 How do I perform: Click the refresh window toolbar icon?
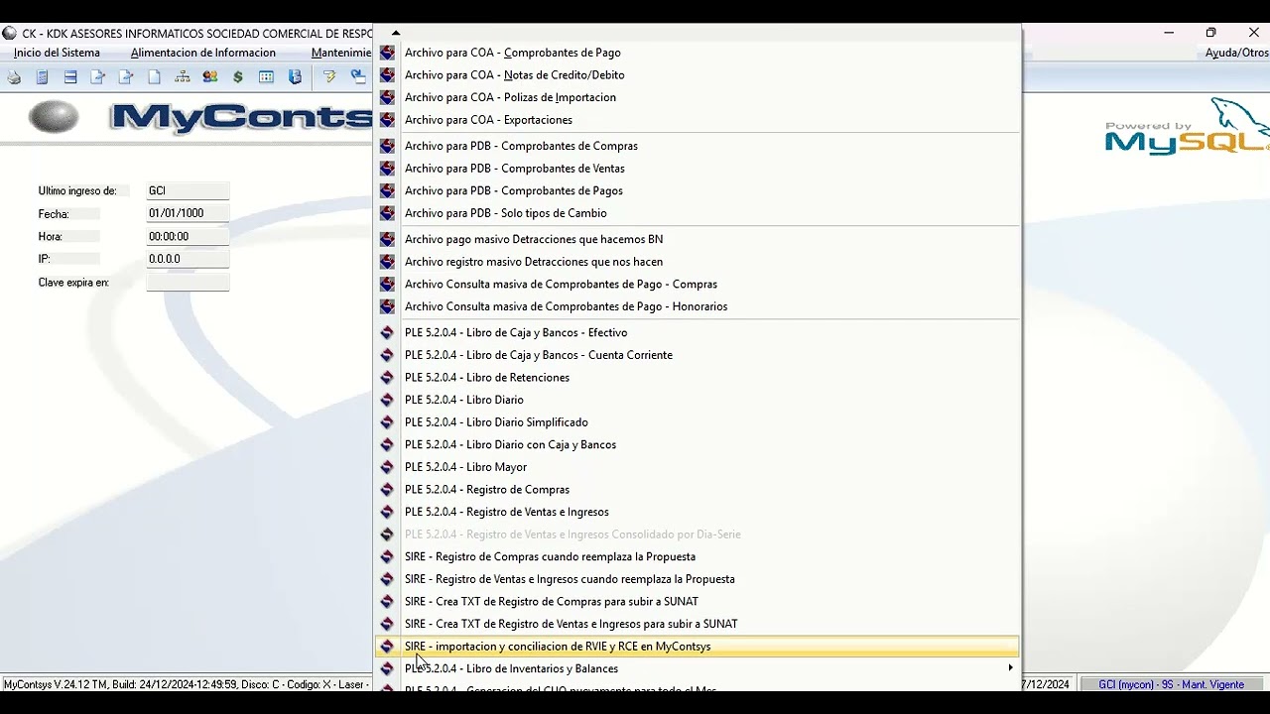point(358,77)
